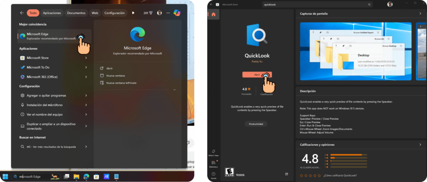Open File Explorer from the taskbar
427x182 pixels.
(x=76, y=177)
